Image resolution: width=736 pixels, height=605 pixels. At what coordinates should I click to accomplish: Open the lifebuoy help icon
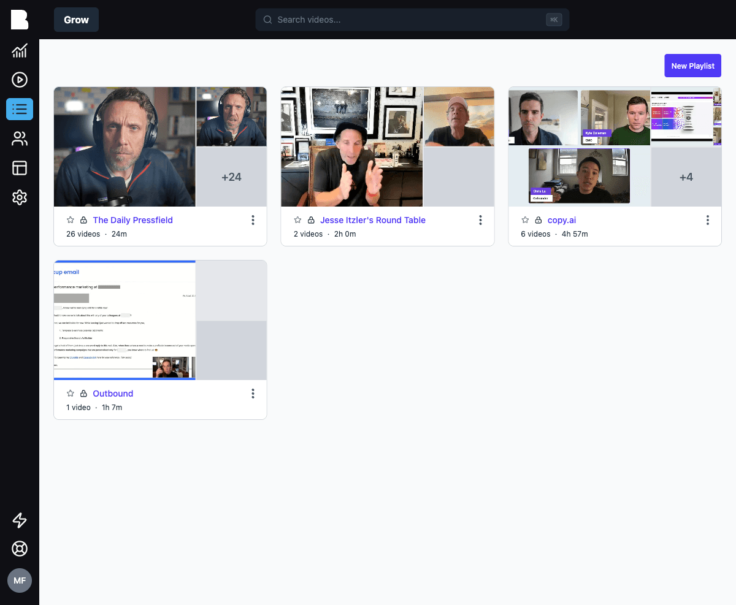tap(20, 549)
